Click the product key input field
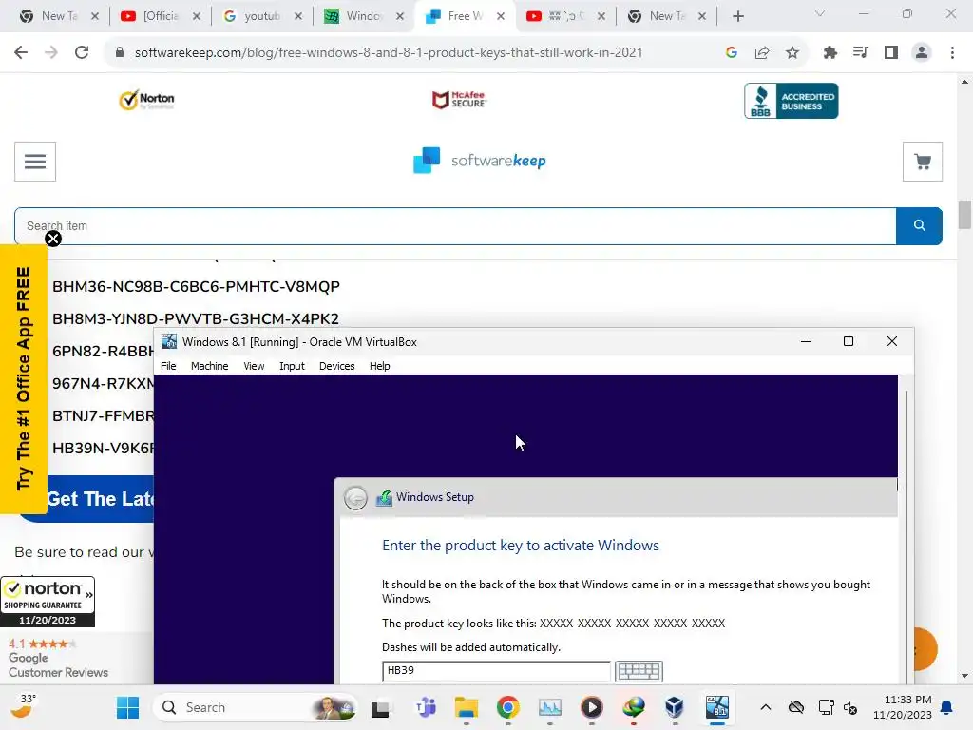The width and height of the screenshot is (973, 730). pos(496,671)
